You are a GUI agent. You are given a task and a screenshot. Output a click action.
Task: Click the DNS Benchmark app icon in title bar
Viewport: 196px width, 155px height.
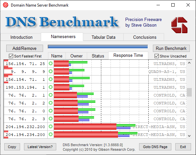point(6,5)
